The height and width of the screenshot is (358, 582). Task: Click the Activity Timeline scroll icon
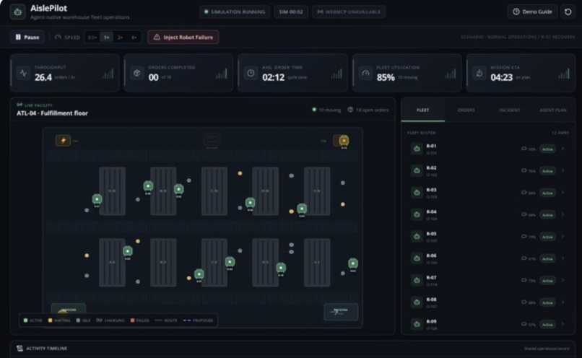(x=19, y=349)
